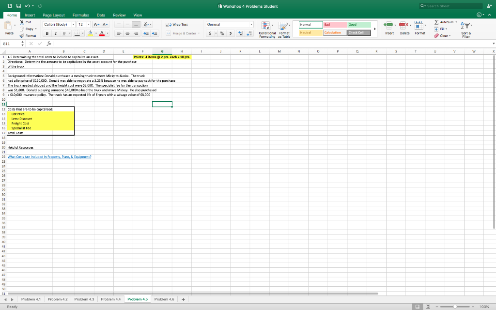
Task: Click the AutoSum sigma icon
Action: pos(436,22)
